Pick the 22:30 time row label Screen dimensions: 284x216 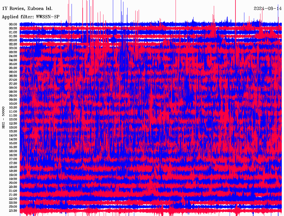13,203
